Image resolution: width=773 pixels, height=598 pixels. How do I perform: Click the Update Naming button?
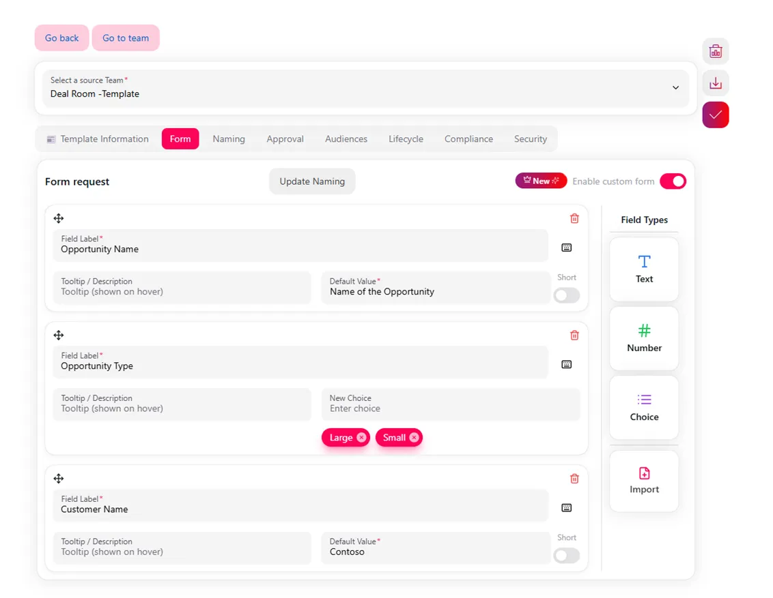(312, 181)
